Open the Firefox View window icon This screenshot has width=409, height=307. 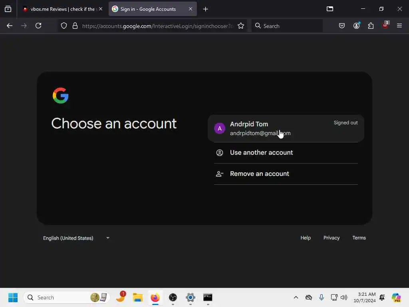point(330,9)
